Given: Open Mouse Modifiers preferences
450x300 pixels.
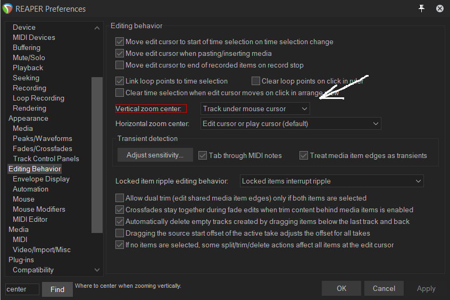Looking at the screenshot, I should [39, 209].
